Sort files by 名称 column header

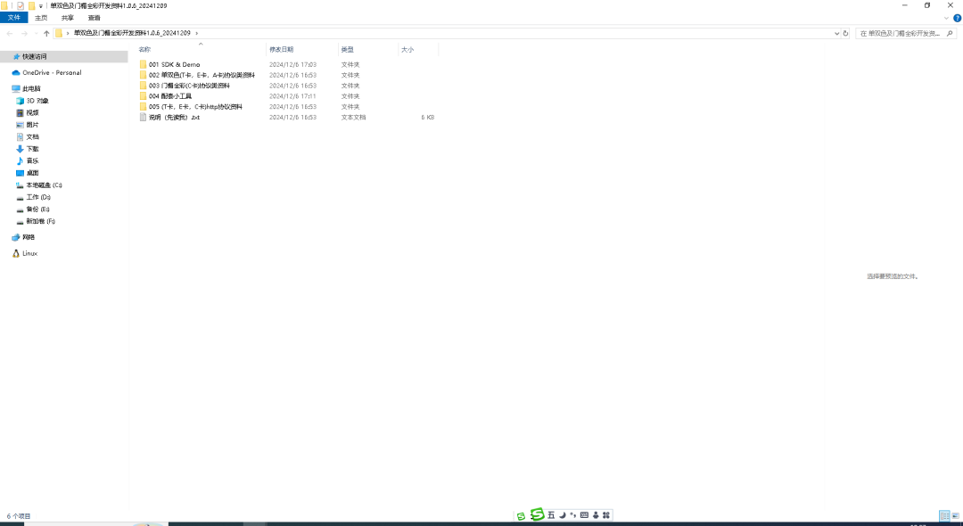click(x=145, y=49)
